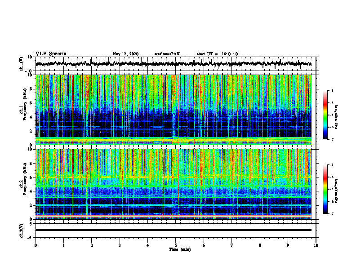Viewport: 356px width, 275px height.
Task: Click the 8 tick on ch.1 frequency axis
Action: tap(31, 89)
